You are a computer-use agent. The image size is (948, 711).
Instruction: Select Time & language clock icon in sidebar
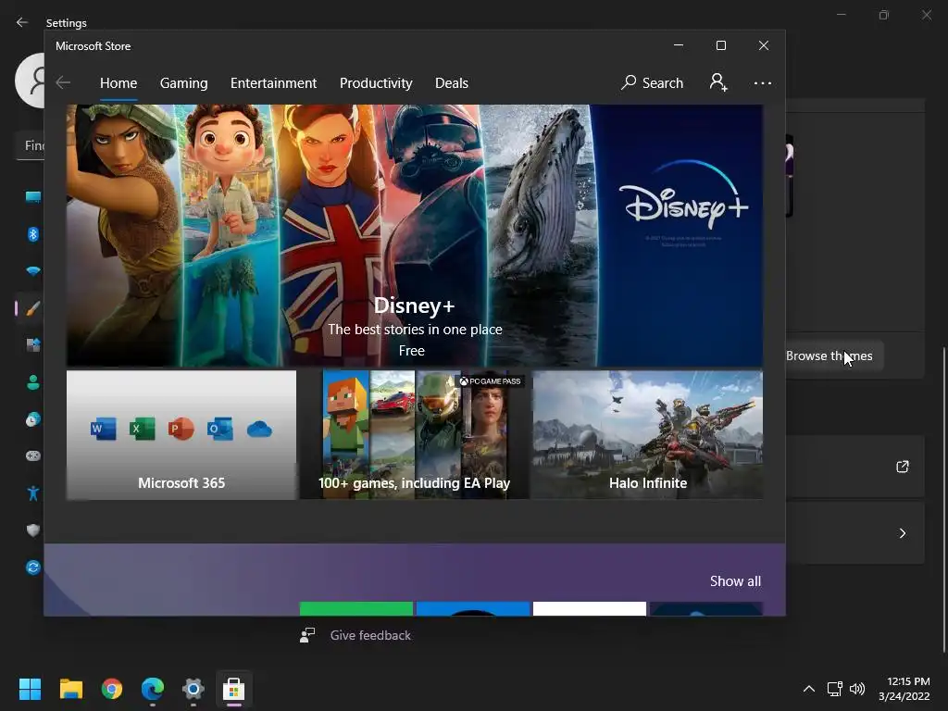[x=32, y=419]
